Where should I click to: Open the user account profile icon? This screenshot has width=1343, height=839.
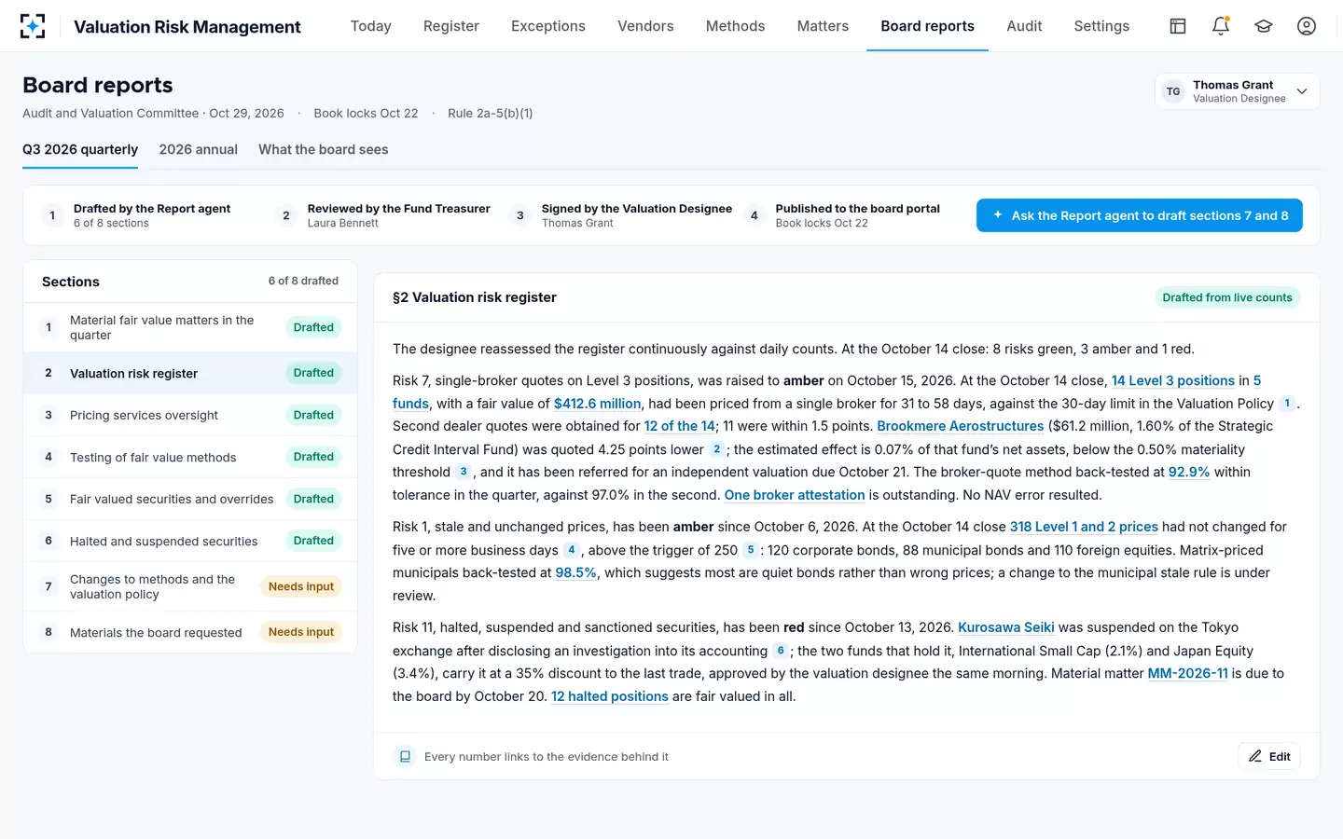[1307, 26]
